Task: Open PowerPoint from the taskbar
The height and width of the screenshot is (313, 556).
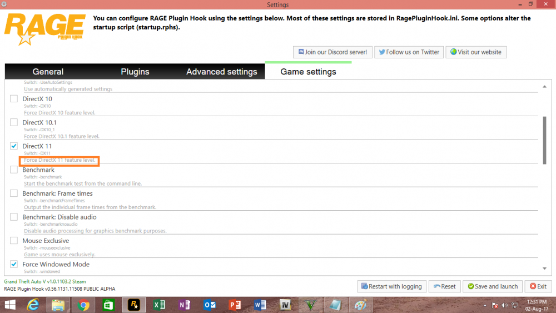Action: (x=235, y=305)
